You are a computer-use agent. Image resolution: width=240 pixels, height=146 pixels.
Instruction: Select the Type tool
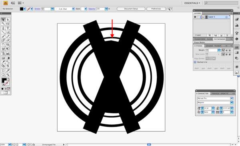pos(8,28)
